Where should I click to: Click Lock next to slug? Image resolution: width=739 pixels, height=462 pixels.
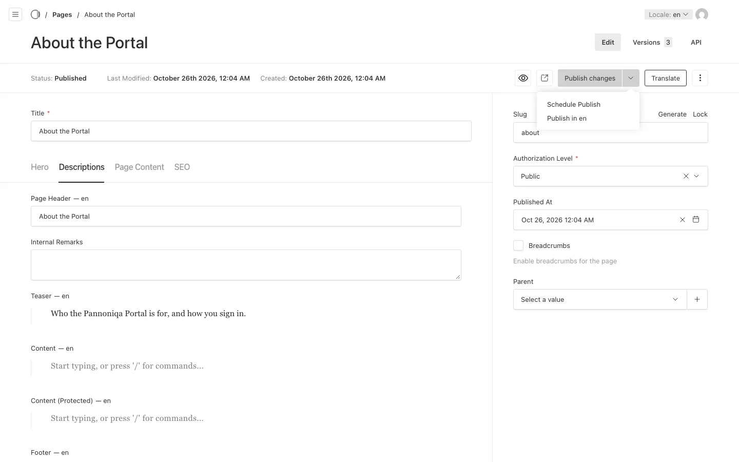(700, 114)
